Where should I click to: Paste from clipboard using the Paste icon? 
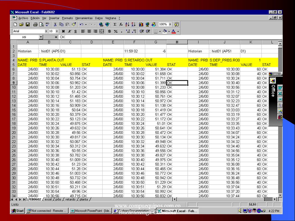68,25
